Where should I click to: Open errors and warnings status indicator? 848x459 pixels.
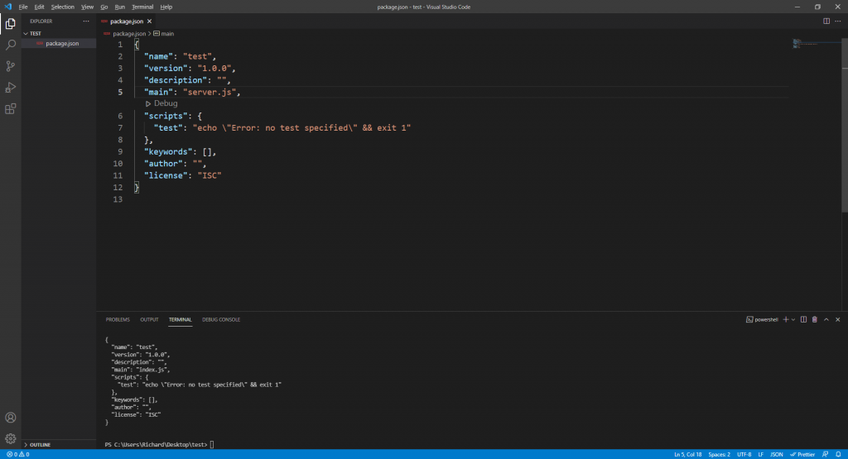(18, 454)
